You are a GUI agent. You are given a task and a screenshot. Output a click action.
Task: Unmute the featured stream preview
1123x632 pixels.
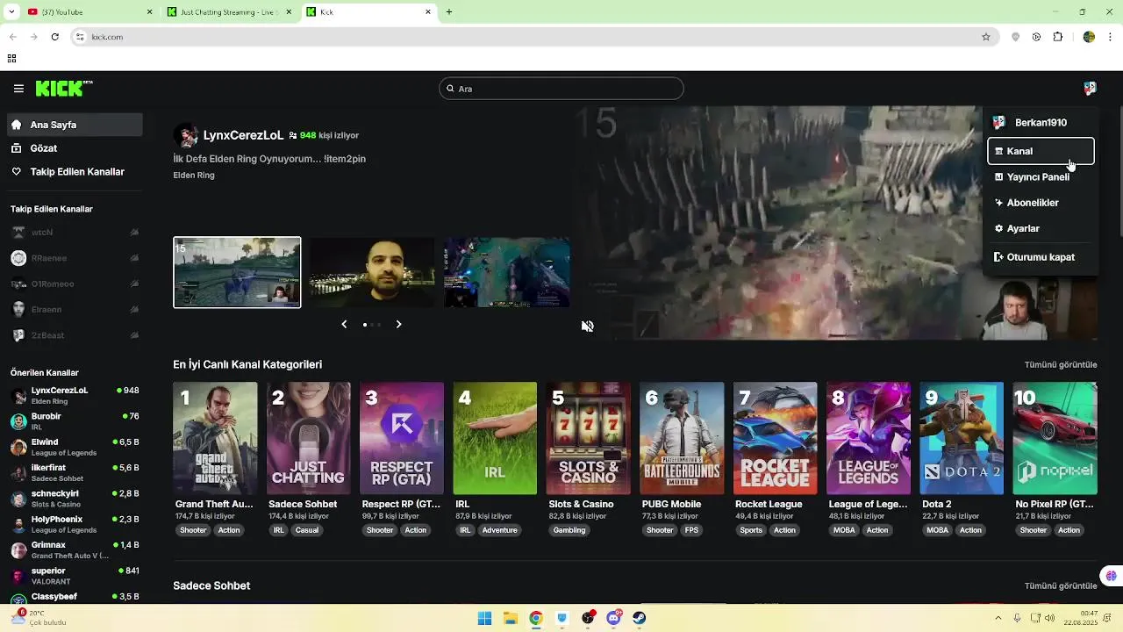point(587,326)
